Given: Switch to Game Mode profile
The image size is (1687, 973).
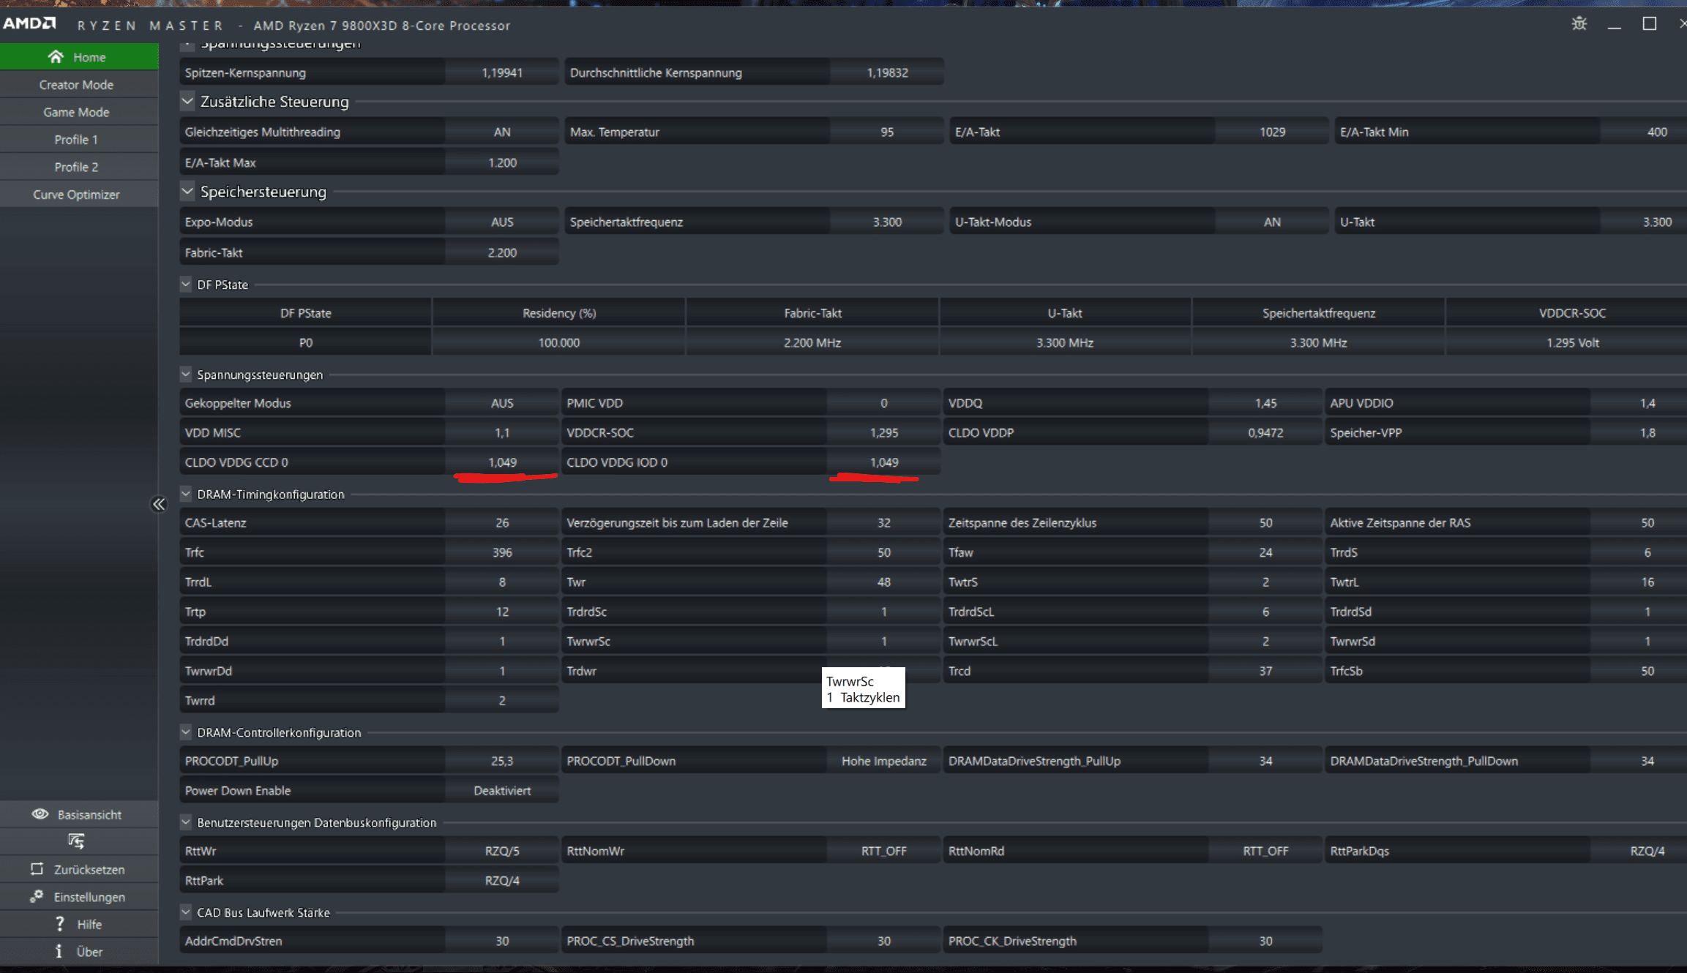Looking at the screenshot, I should tap(79, 112).
